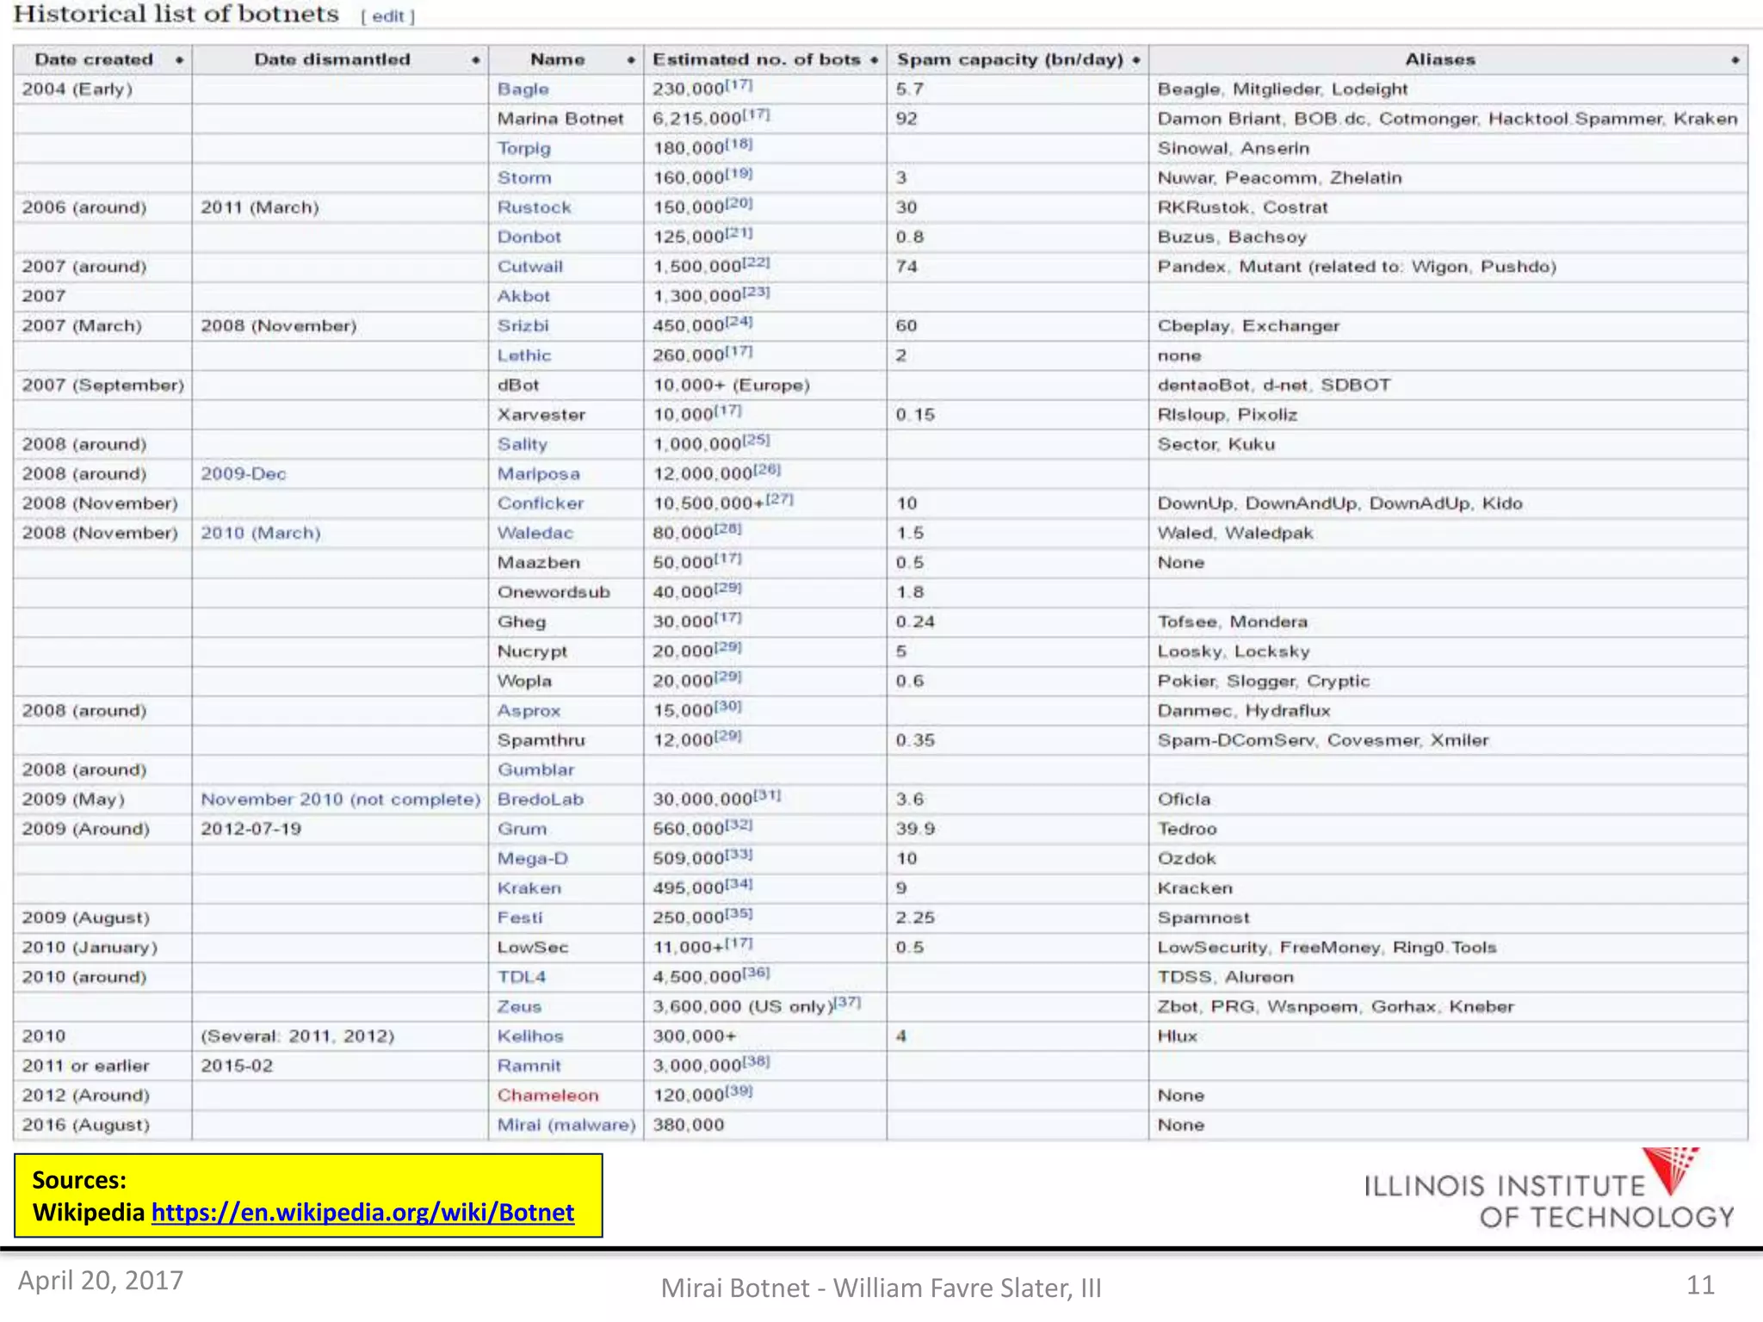Open citation [26] next to Mariposa count
The image size is (1763, 1322).
[x=767, y=469]
